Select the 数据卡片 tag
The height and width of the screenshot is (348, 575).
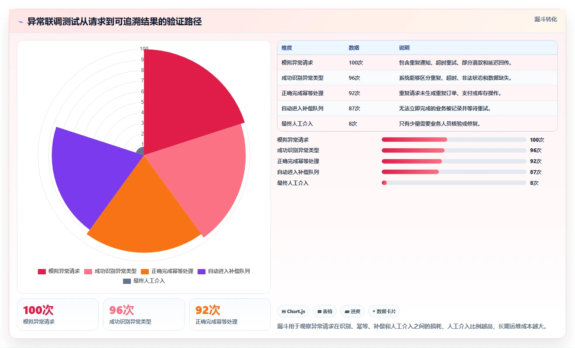(x=384, y=311)
